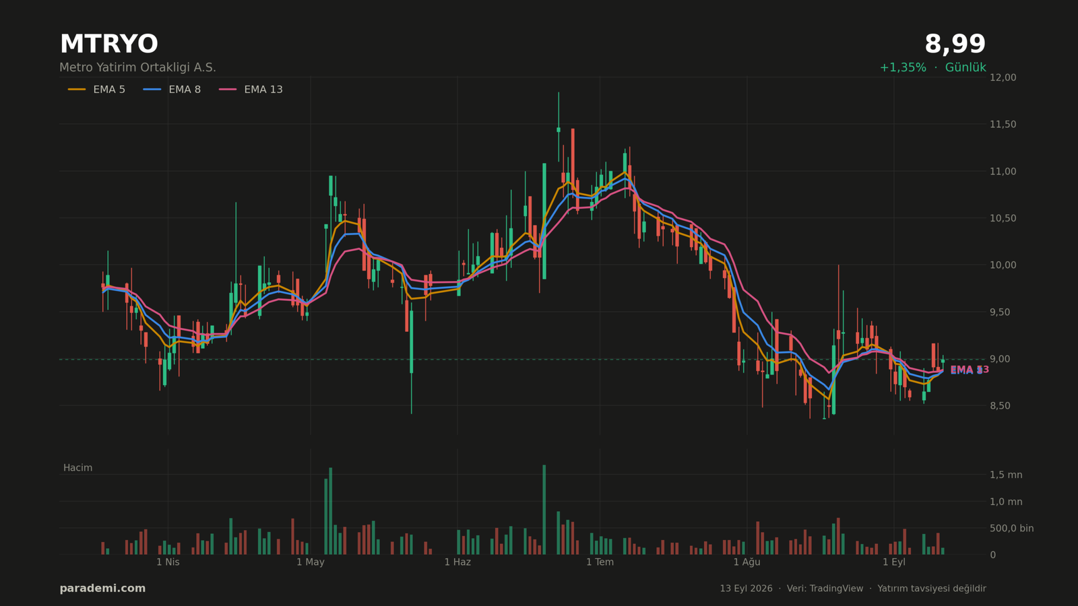
Task: Click the 1,0 mn volume axis label
Action: [1006, 502]
